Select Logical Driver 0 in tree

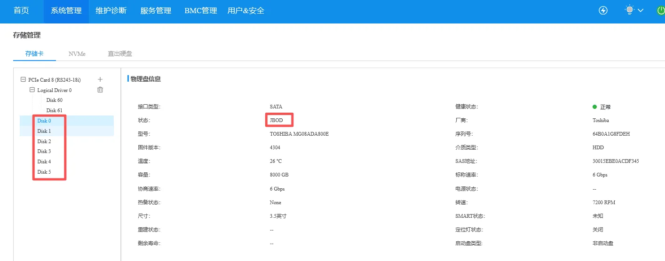[55, 90]
